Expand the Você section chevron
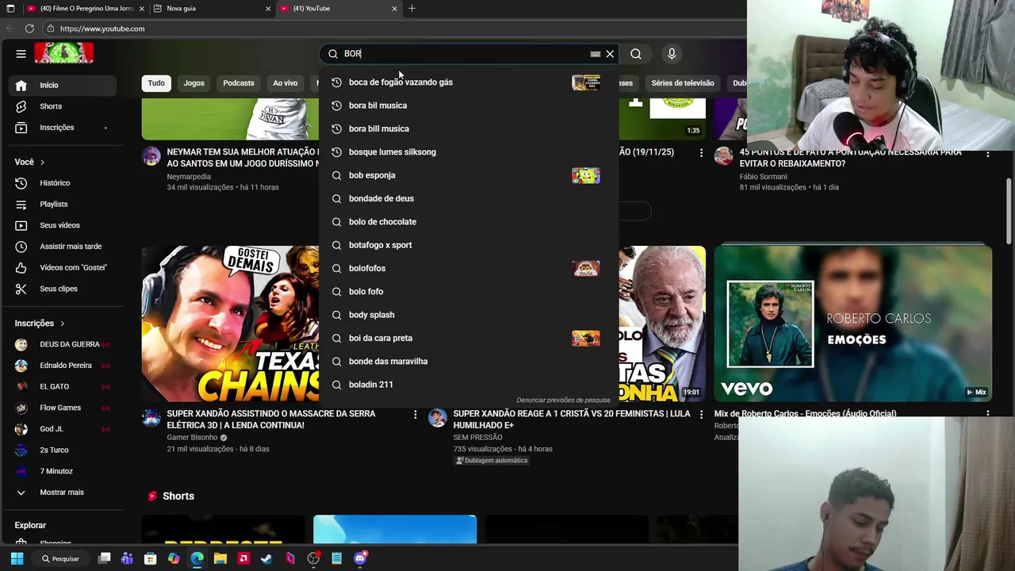The image size is (1015, 571). coord(42,162)
